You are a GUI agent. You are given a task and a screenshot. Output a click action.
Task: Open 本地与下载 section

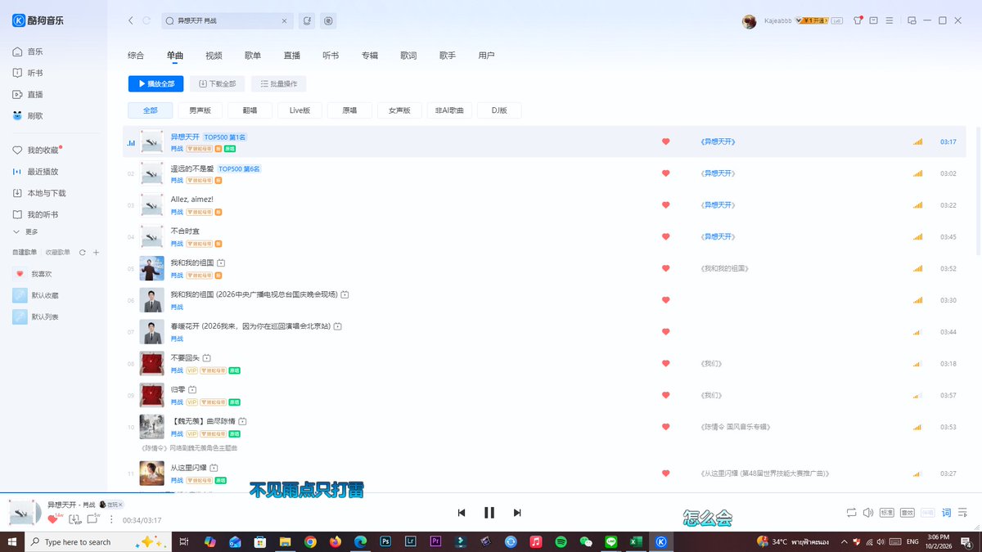39,193
